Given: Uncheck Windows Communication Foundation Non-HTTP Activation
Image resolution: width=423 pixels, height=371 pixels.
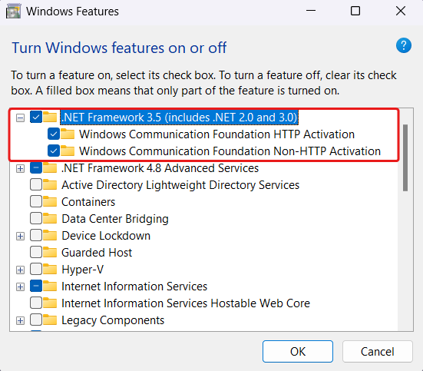Looking at the screenshot, I should [54, 151].
